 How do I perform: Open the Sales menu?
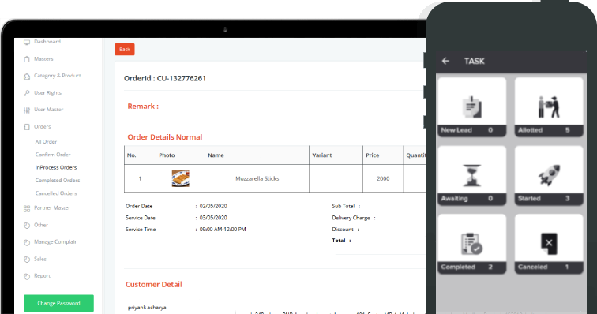coord(40,259)
